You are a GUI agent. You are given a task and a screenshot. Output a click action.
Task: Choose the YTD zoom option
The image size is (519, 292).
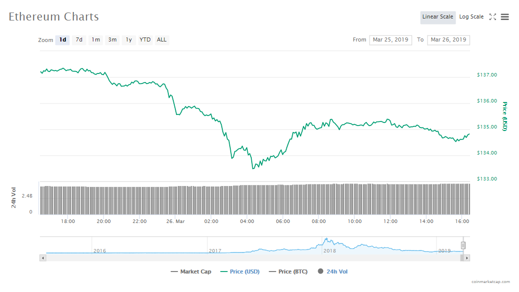point(145,40)
